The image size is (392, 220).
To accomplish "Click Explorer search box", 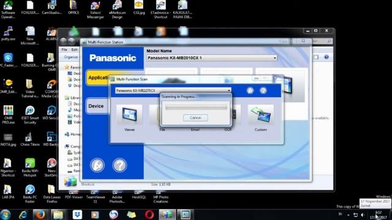I will tap(322, 41).
